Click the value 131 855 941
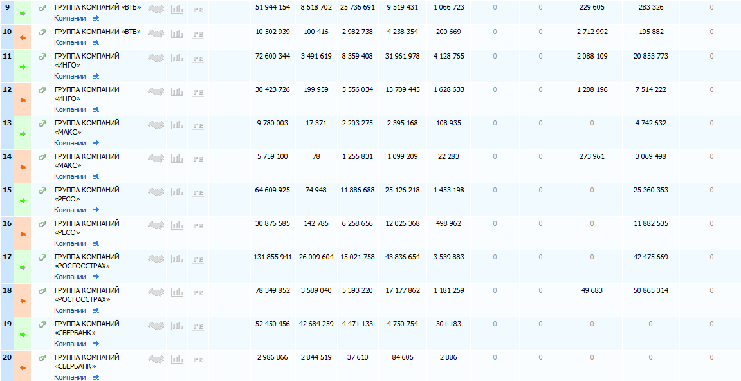This screenshot has width=741, height=381. (x=273, y=257)
